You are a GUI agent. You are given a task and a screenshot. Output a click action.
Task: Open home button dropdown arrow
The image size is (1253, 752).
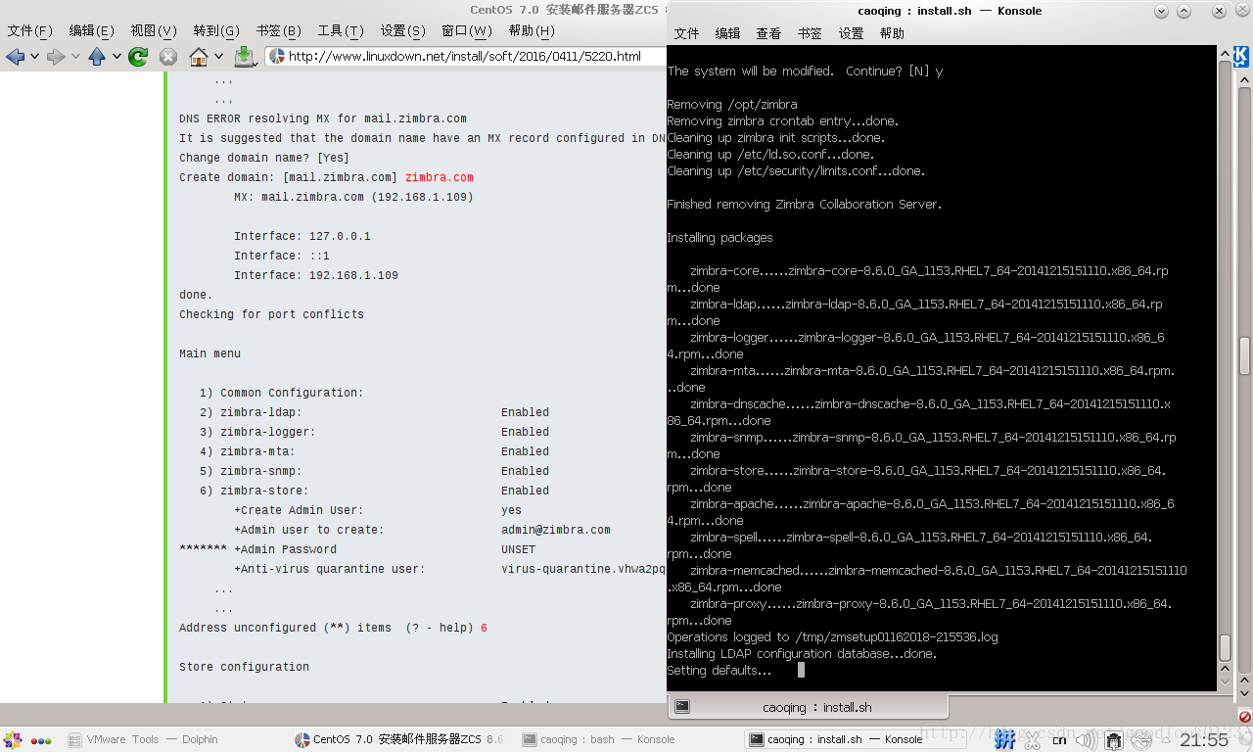218,57
